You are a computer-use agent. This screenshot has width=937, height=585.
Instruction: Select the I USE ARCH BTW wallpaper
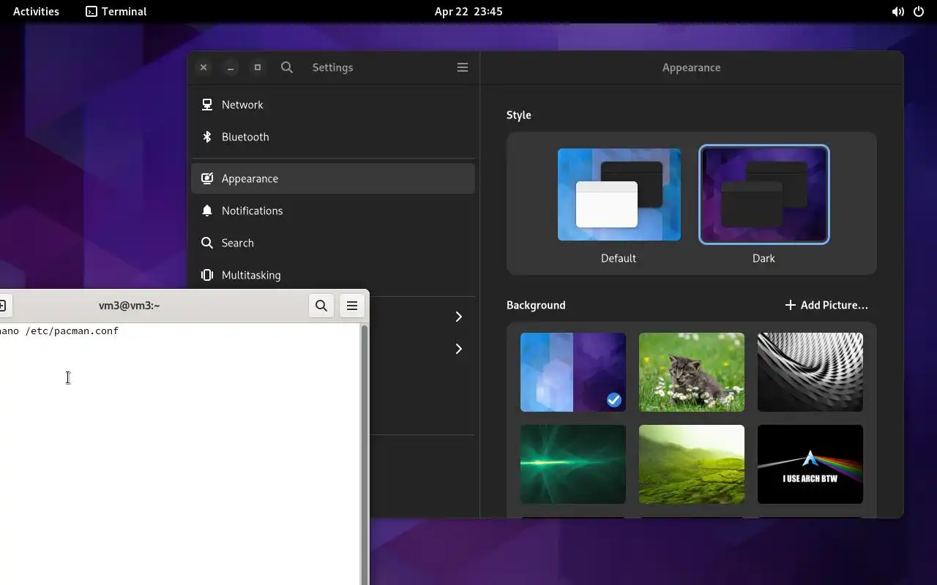click(810, 464)
